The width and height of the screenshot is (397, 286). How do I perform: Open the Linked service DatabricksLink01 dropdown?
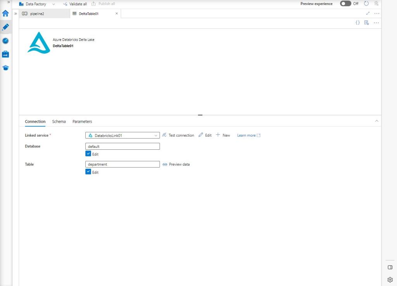[122, 135]
